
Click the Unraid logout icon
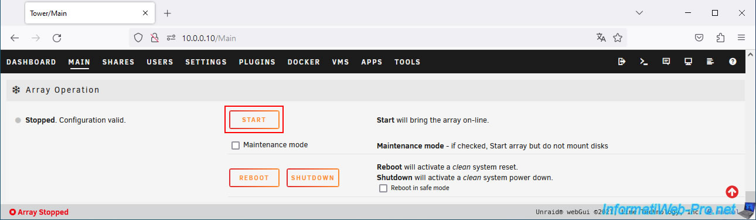pyautogui.click(x=622, y=62)
